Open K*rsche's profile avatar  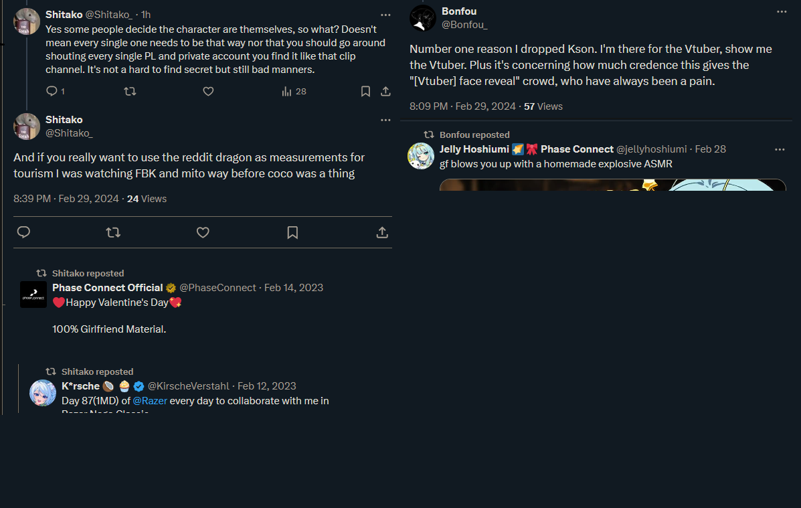pyautogui.click(x=43, y=393)
